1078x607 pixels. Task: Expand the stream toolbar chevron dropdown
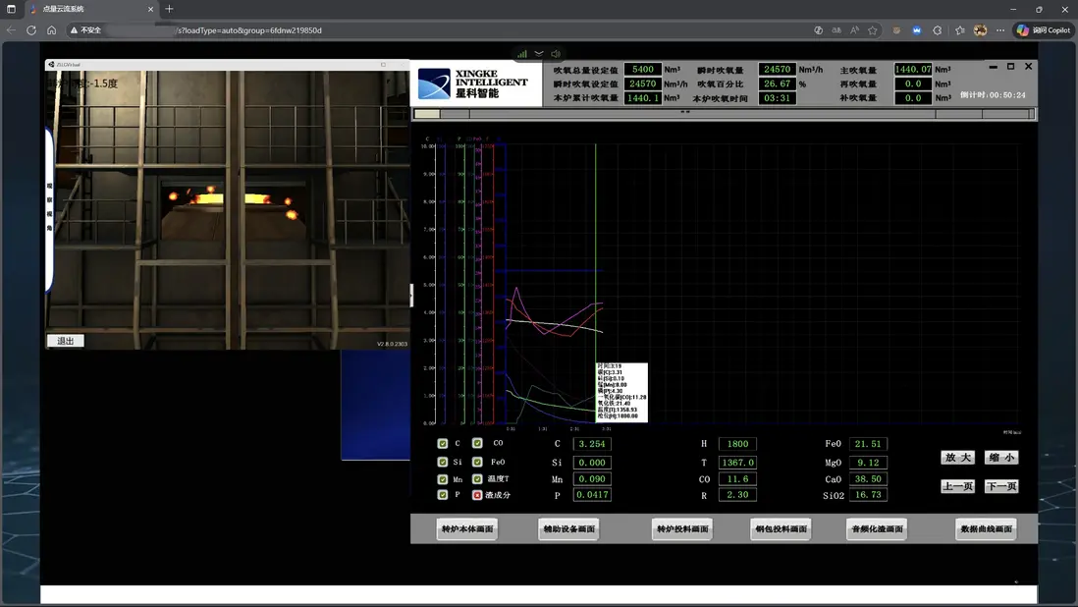(x=539, y=54)
